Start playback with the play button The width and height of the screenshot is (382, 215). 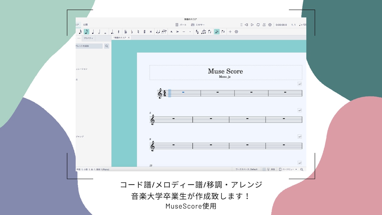[252, 25]
